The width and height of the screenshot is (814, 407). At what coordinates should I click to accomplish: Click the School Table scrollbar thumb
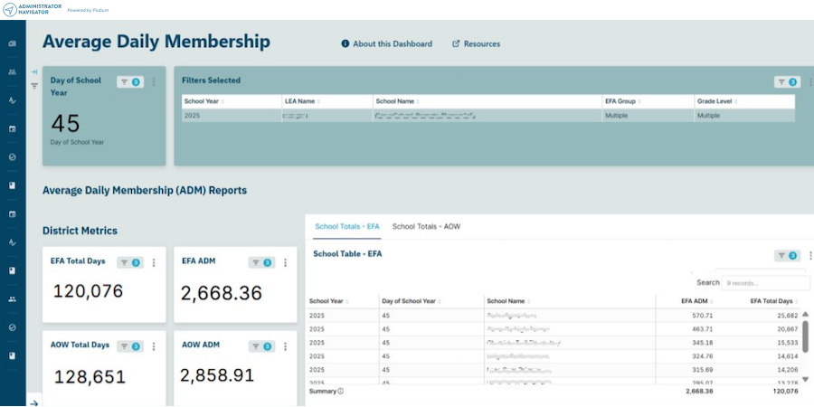point(805,336)
